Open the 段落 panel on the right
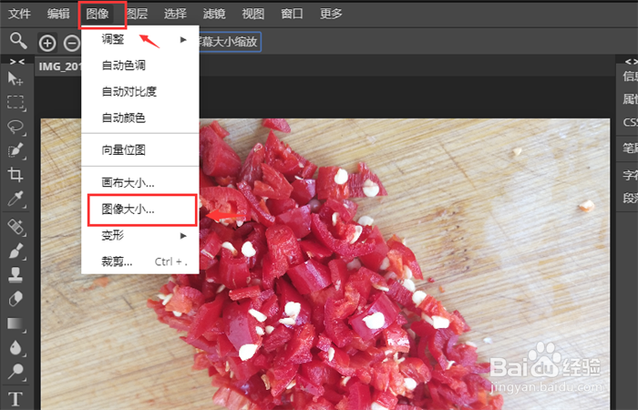This screenshot has height=410, width=638. pos(630,198)
